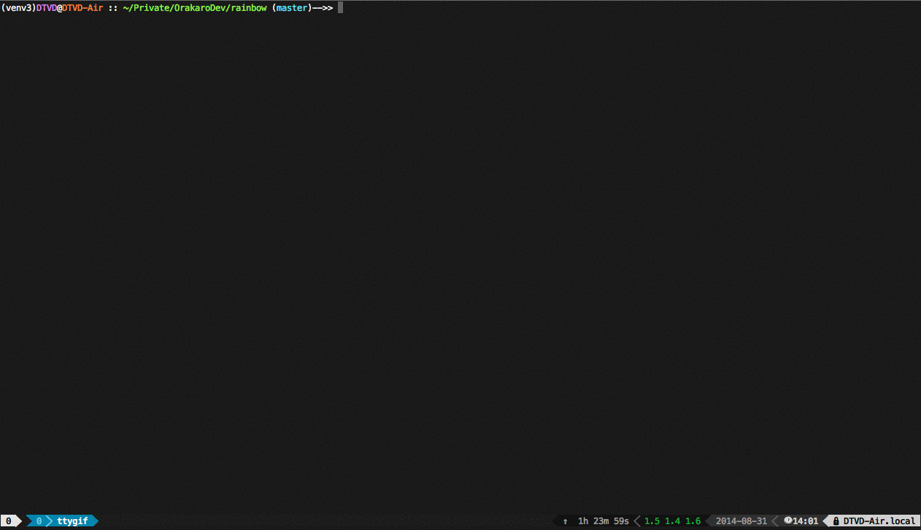The height and width of the screenshot is (530, 921).
Task: Click the uptime arrow icon
Action: pyautogui.click(x=565, y=521)
